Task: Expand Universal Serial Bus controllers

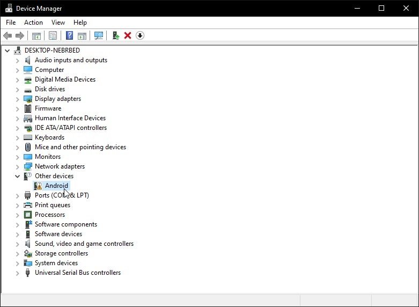Action: pos(17,273)
